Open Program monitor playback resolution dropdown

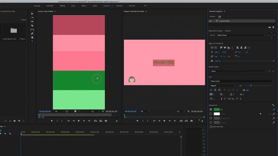[181, 111]
